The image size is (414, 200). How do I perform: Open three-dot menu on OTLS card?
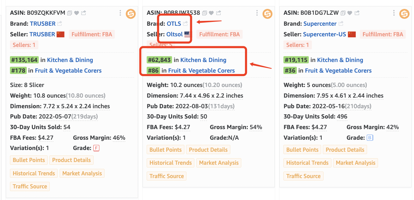pyautogui.click(x=257, y=13)
